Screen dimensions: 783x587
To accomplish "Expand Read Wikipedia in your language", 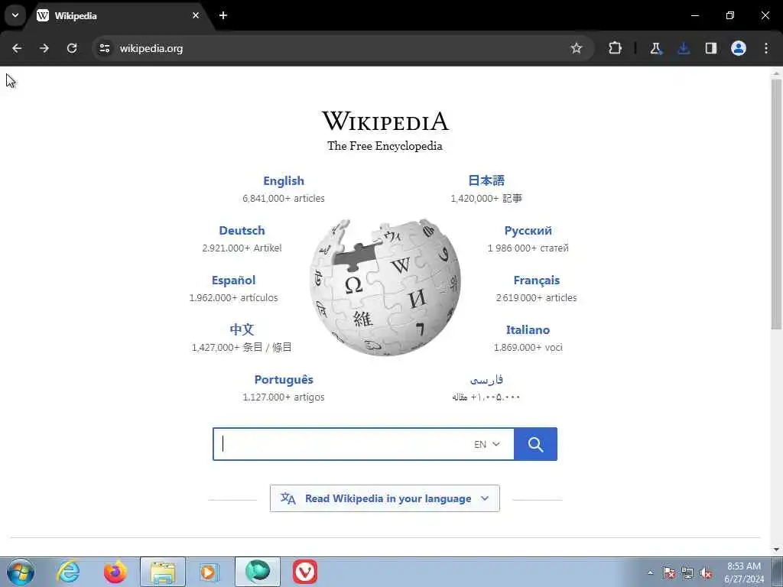I will pos(385,498).
